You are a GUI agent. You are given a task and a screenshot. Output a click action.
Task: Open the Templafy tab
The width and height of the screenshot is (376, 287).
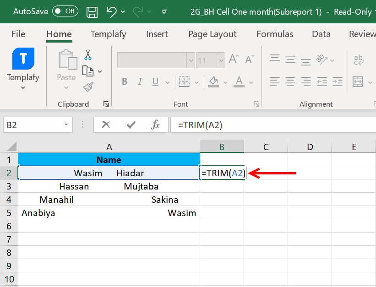click(108, 34)
